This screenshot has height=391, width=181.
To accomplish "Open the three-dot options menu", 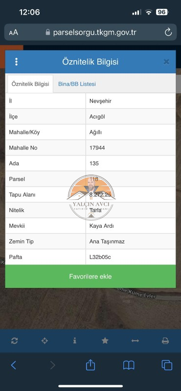I will (x=16, y=62).
